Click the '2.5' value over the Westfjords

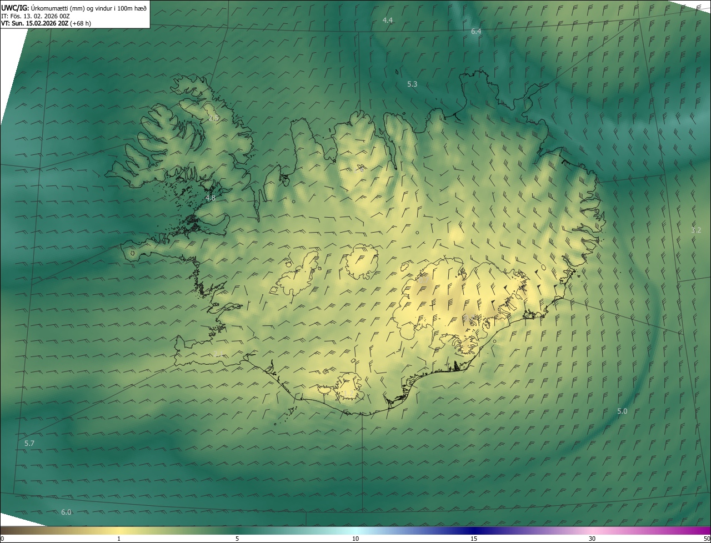click(214, 118)
